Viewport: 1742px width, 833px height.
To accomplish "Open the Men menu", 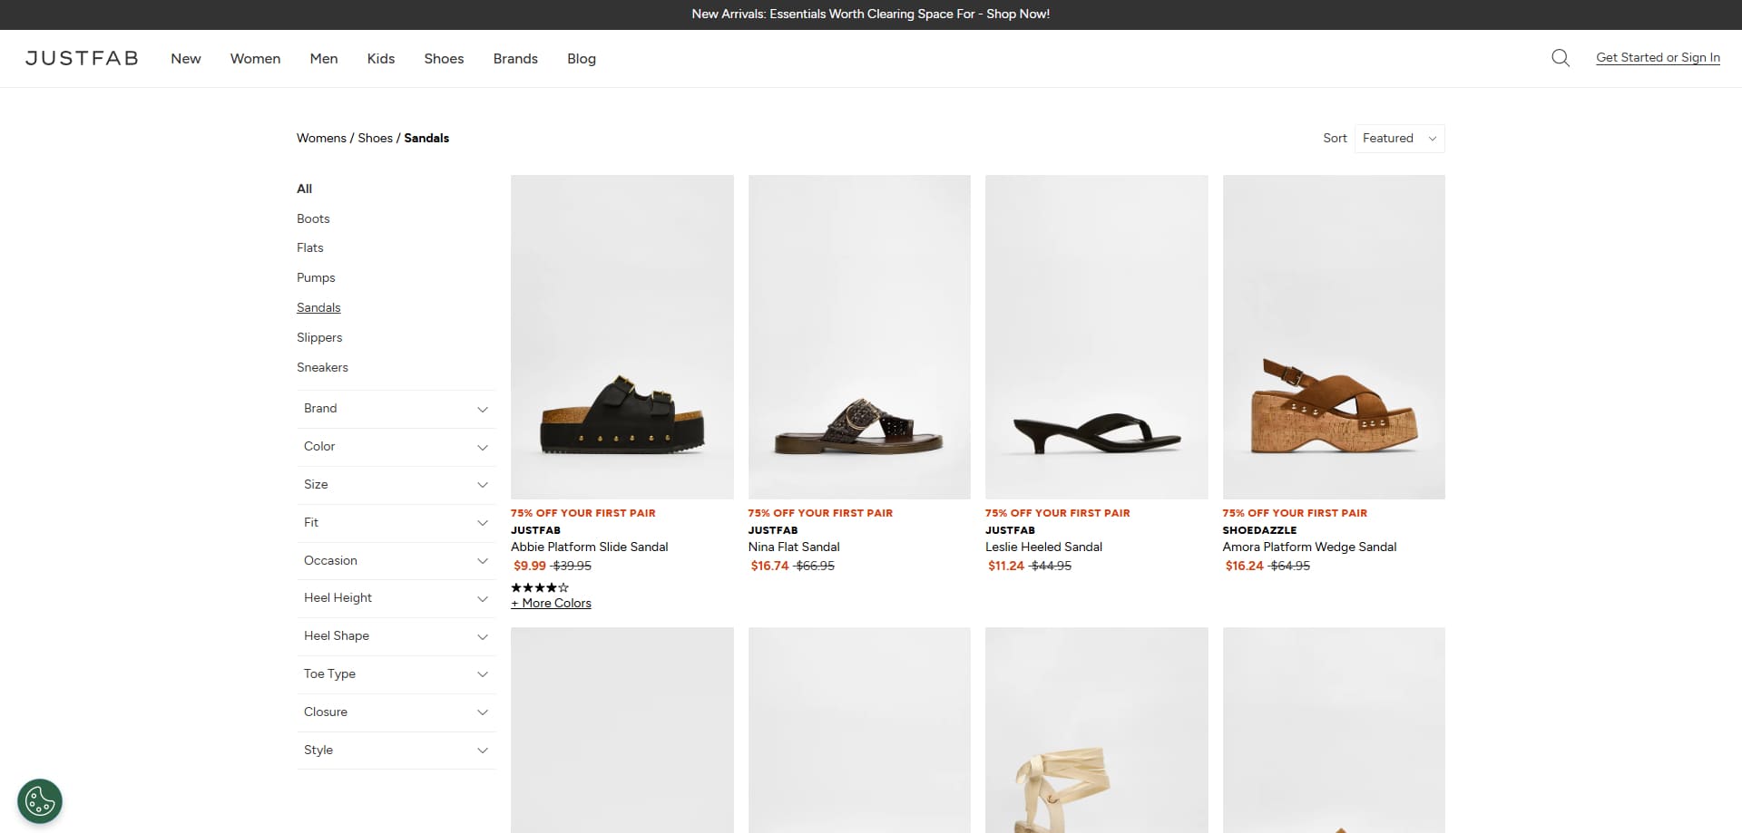I will [x=324, y=58].
